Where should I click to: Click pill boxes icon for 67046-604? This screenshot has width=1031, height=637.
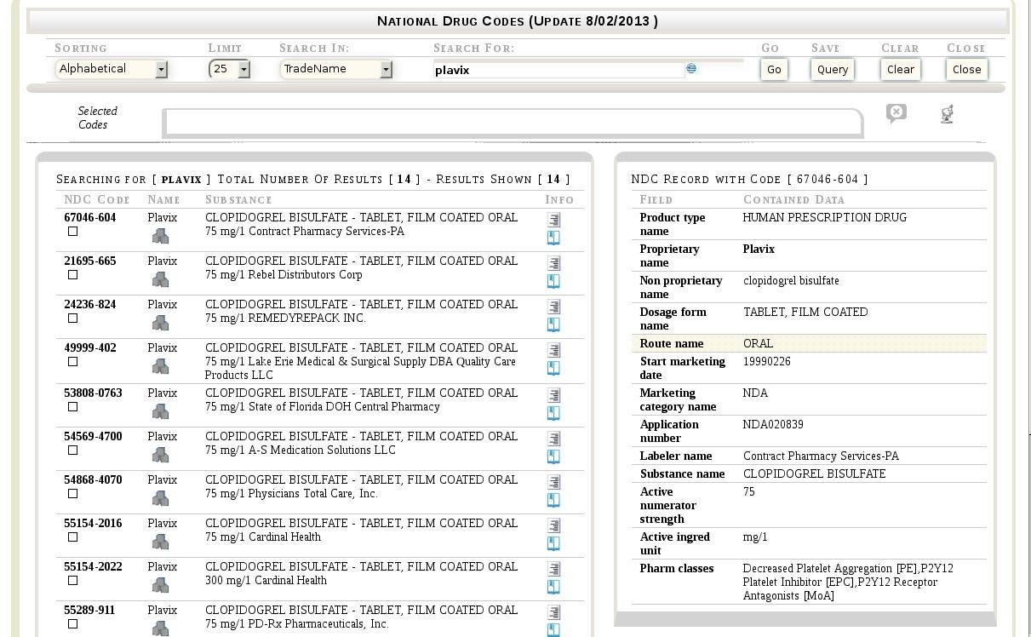pos(160,236)
